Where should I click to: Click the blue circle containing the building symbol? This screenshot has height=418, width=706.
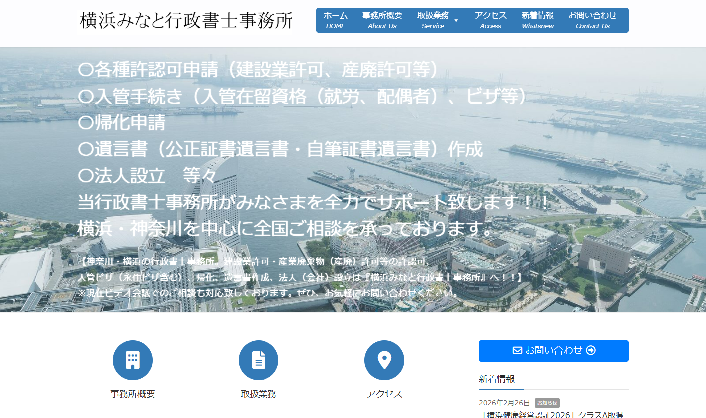132,360
